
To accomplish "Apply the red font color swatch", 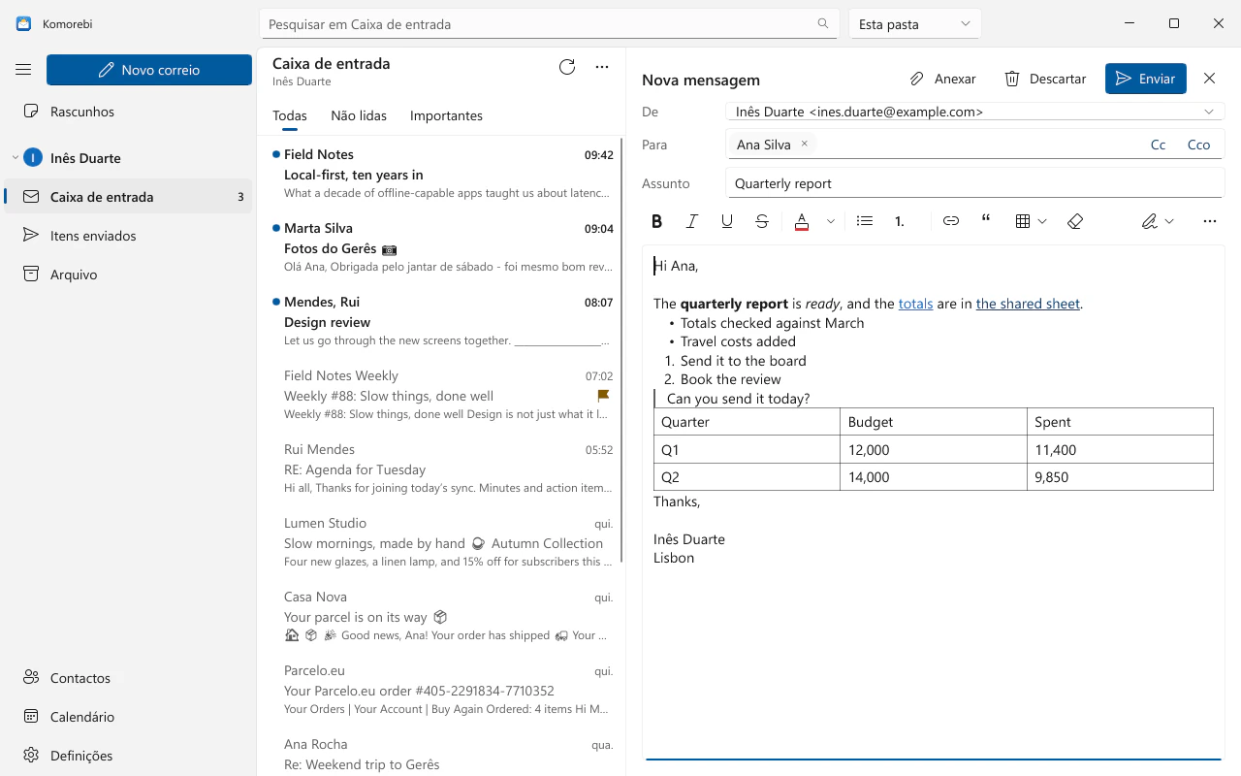I will tap(802, 221).
